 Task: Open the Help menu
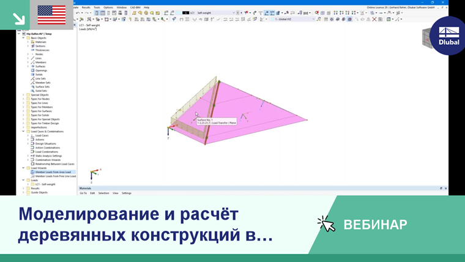pos(146,7)
